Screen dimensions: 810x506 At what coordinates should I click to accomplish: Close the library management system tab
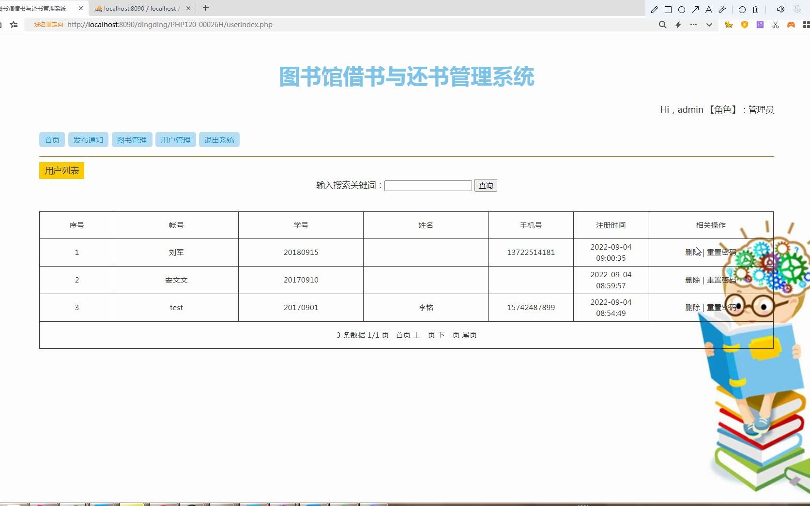pyautogui.click(x=81, y=8)
